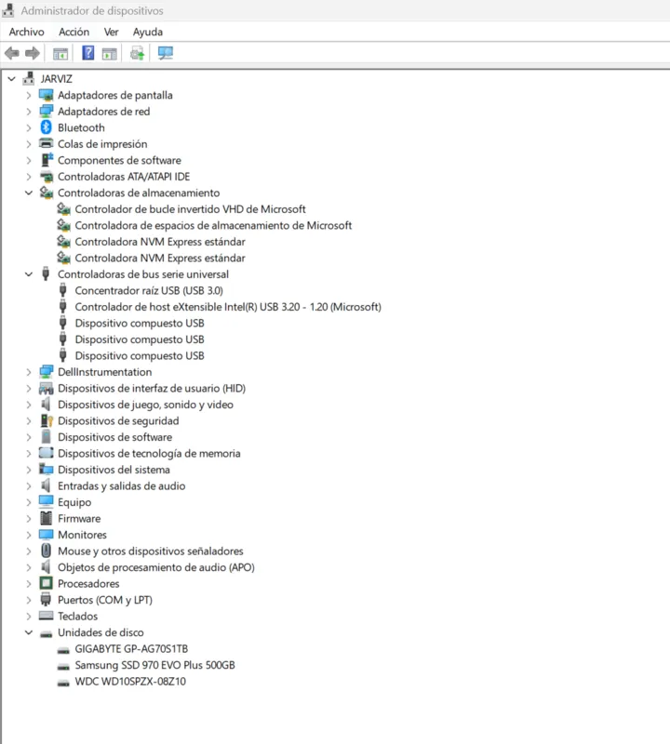Image resolution: width=670 pixels, height=744 pixels.
Task: Expand Adaptadores de red
Action: pyautogui.click(x=29, y=112)
